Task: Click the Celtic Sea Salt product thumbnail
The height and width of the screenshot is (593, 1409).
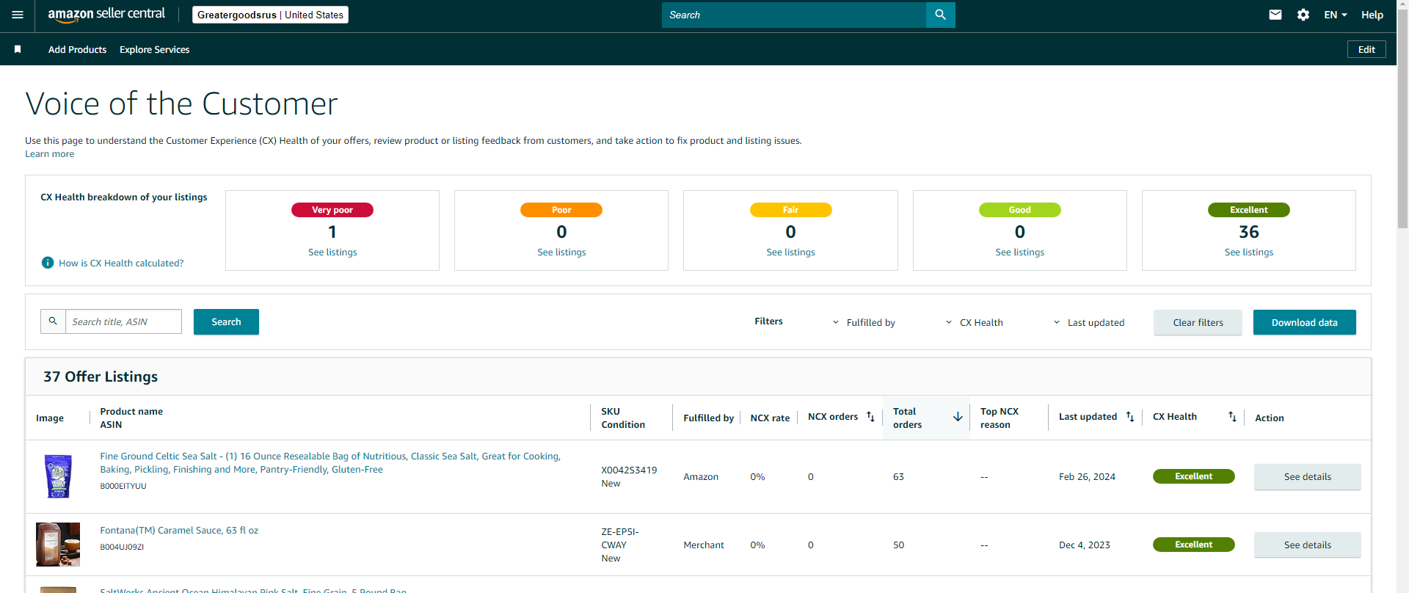Action: point(58,476)
